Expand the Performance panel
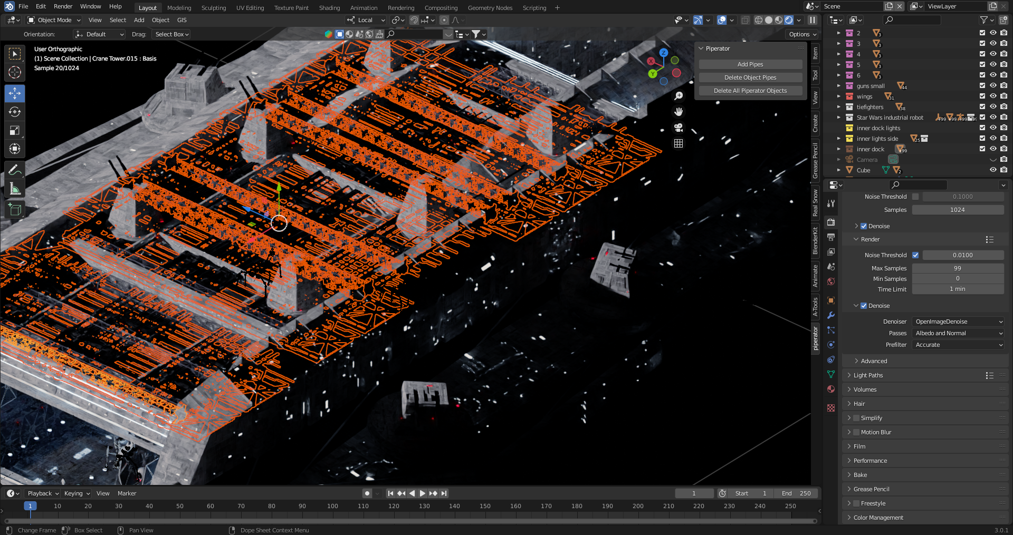The image size is (1013, 535). pyautogui.click(x=870, y=461)
